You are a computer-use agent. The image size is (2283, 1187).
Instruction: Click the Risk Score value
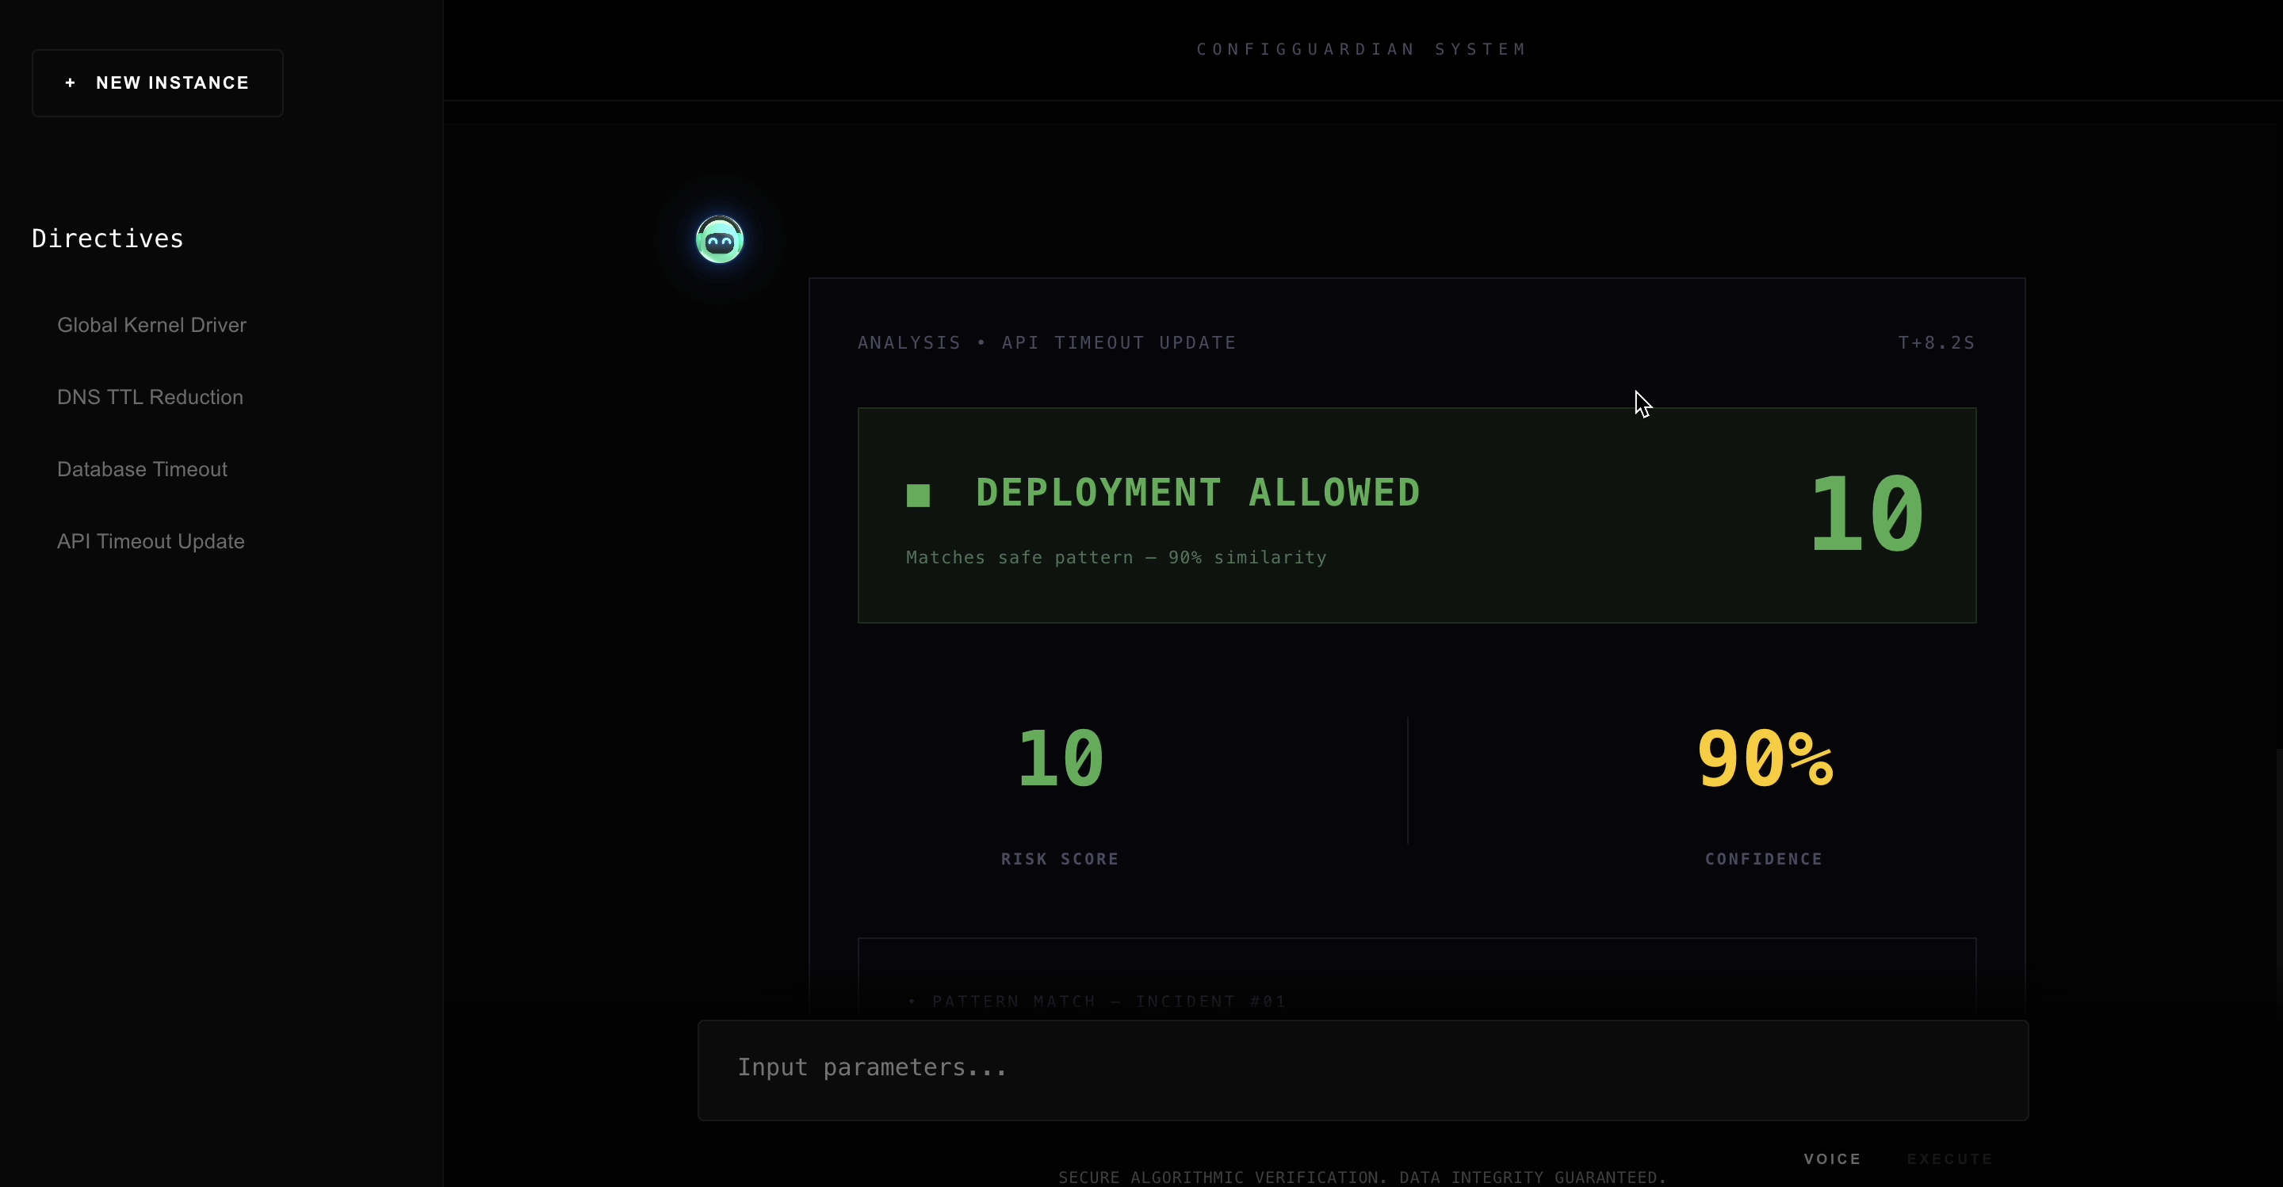pyautogui.click(x=1060, y=758)
